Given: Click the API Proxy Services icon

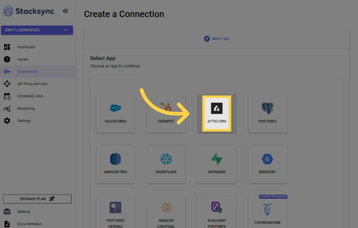Looking at the screenshot, I should [7, 84].
